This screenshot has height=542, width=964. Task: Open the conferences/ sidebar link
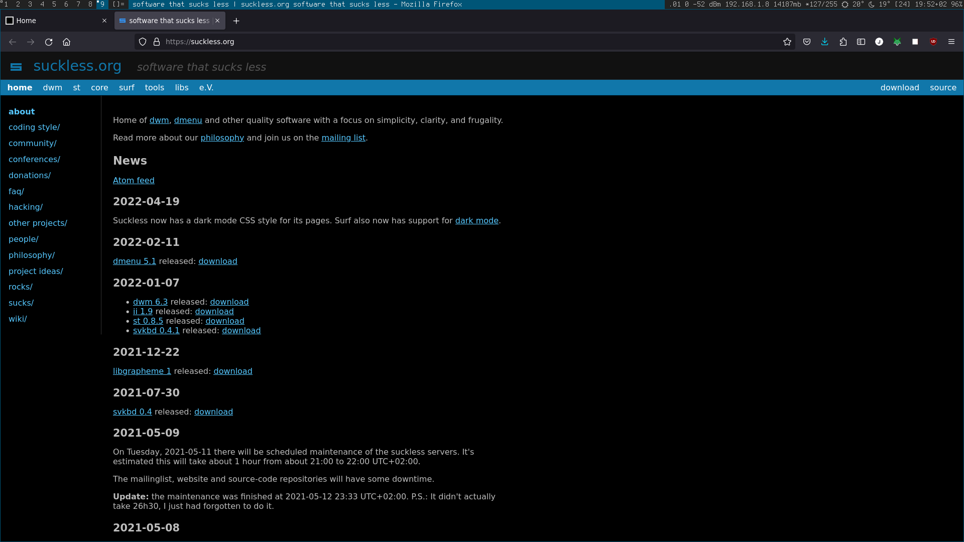34,160
